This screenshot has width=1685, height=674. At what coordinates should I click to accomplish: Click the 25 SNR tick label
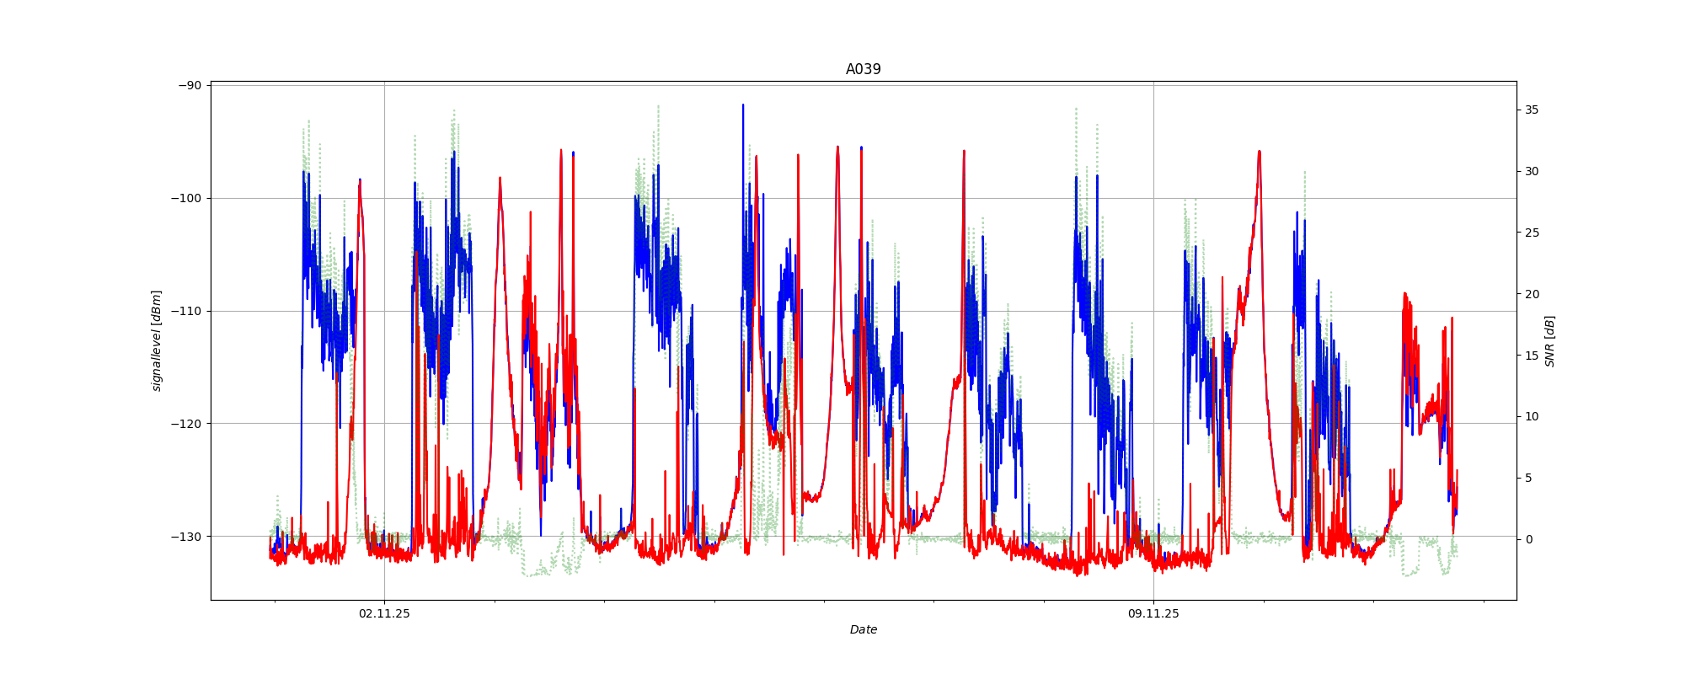coord(1531,233)
